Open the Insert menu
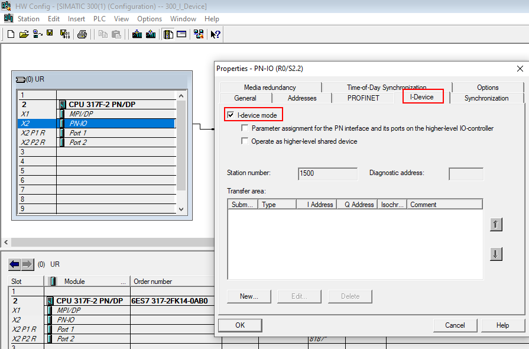This screenshot has height=349, width=529. (x=76, y=19)
